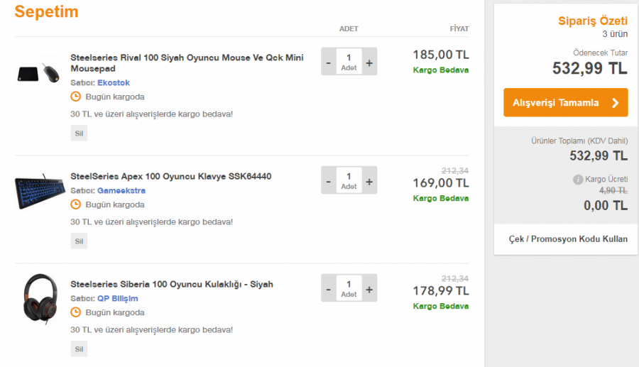The image size is (639, 367).
Task: Click quantity field of Rival 100 mouse
Action: [349, 62]
